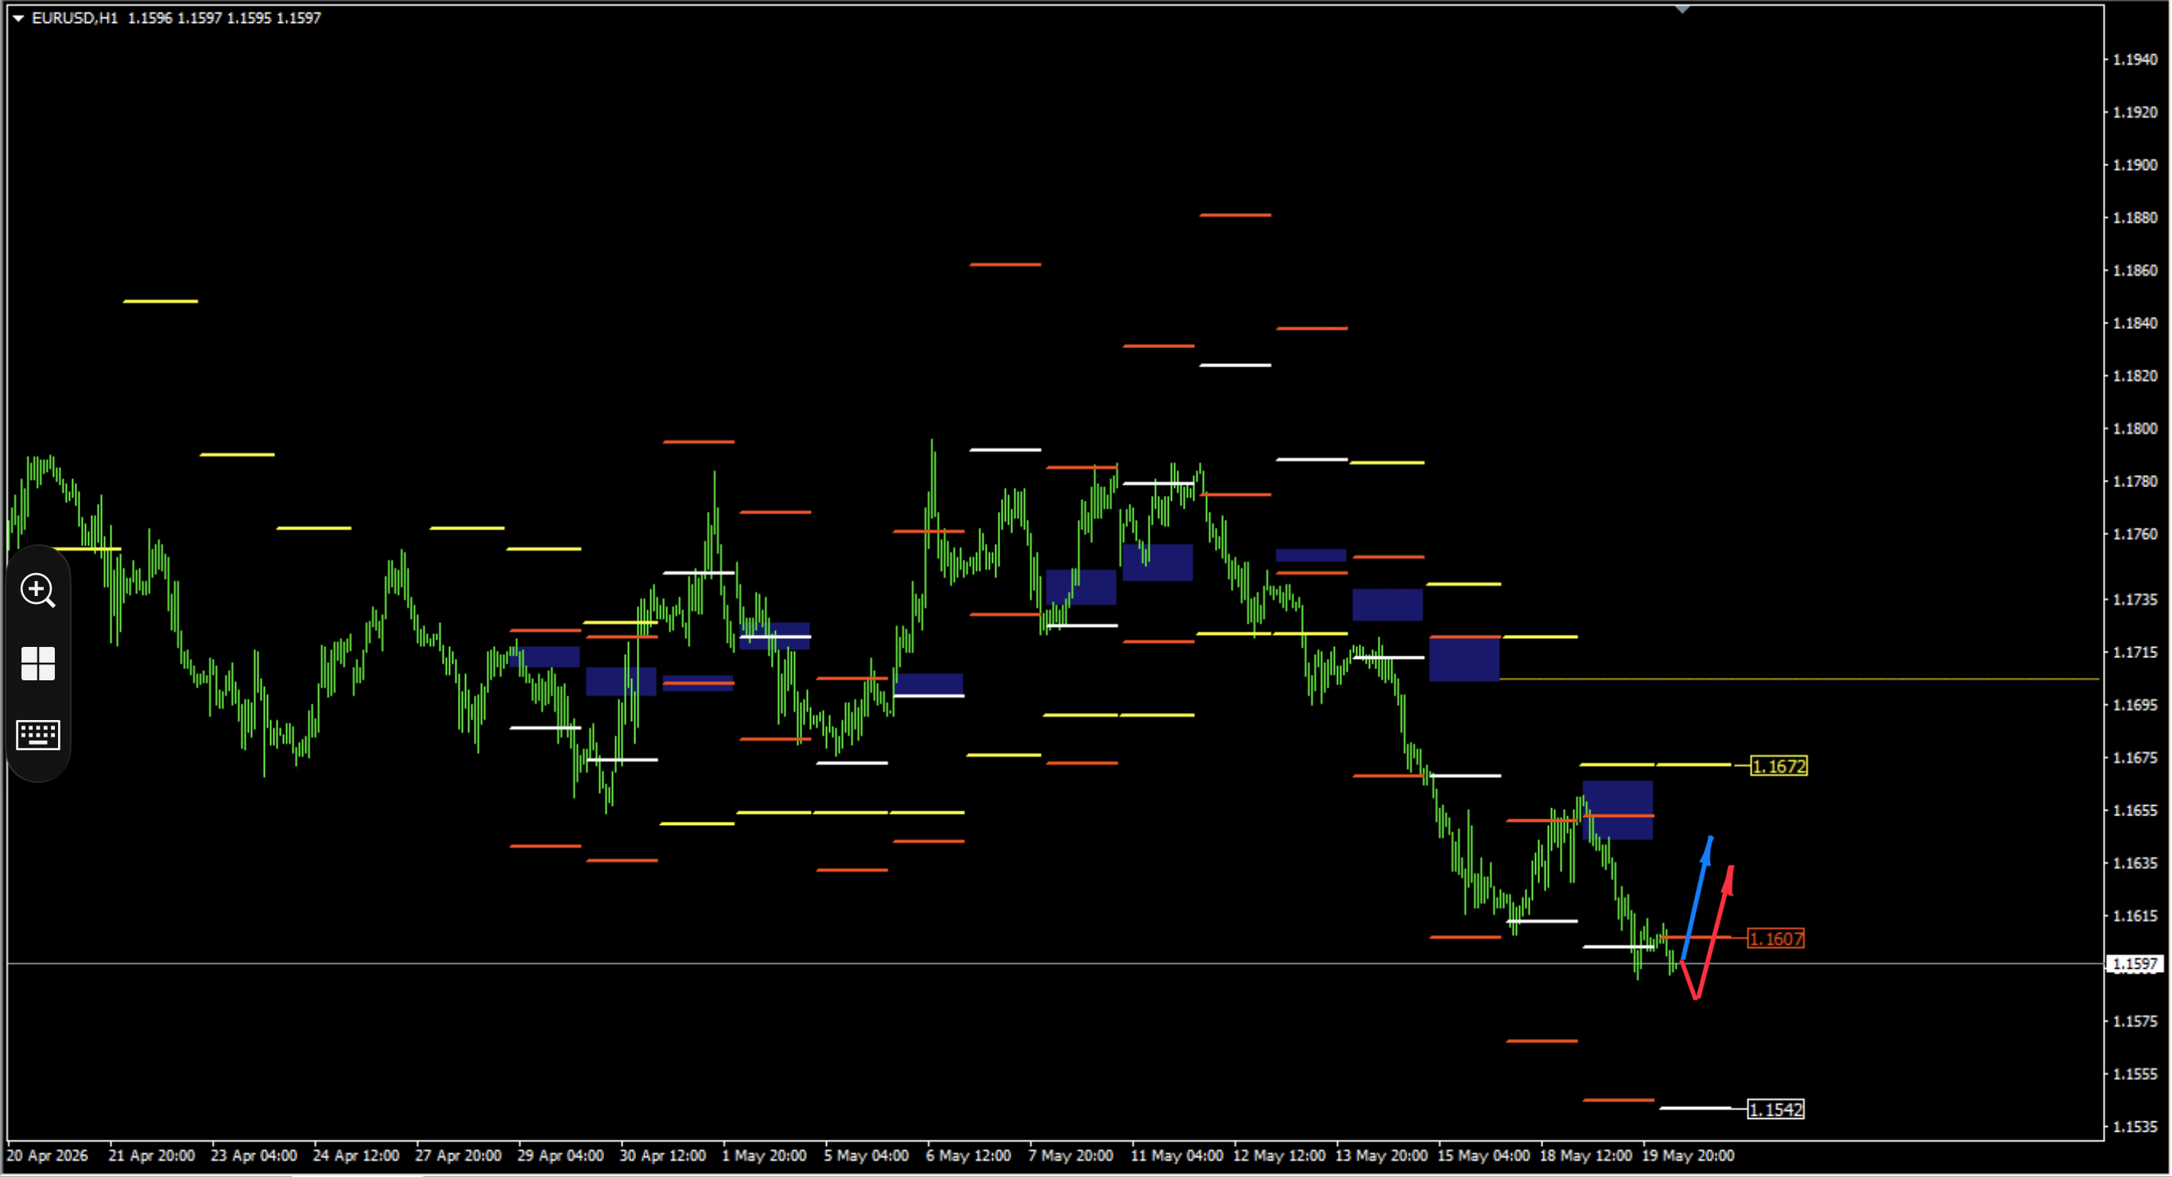Click the 15 May 04:00 time label
The image size is (2172, 1177).
pyautogui.click(x=1484, y=1155)
